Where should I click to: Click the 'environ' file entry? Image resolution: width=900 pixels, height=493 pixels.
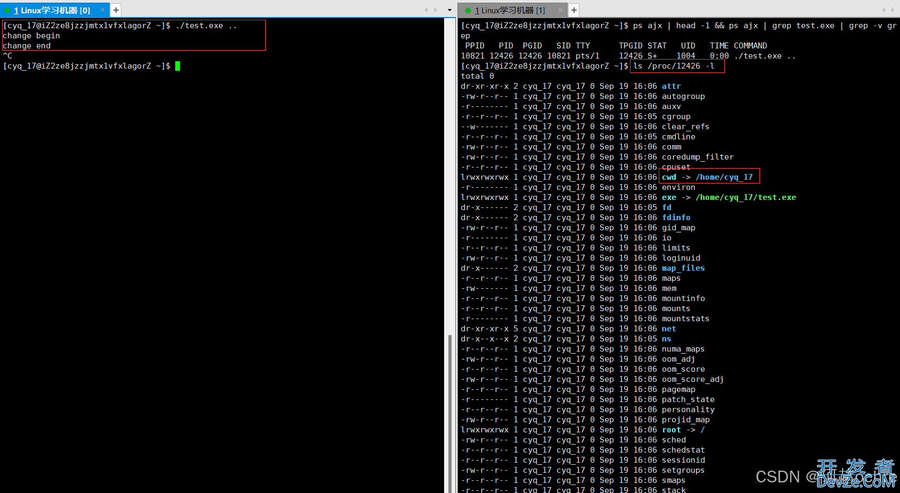[x=678, y=187]
